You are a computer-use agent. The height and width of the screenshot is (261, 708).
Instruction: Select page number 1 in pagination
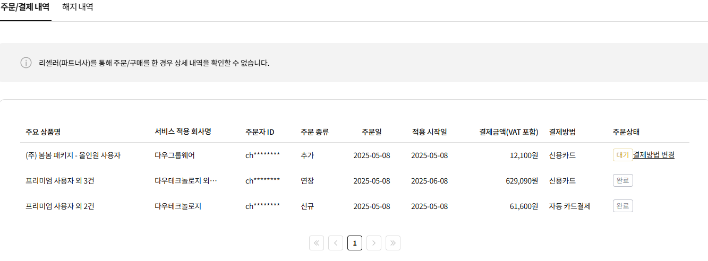point(355,243)
